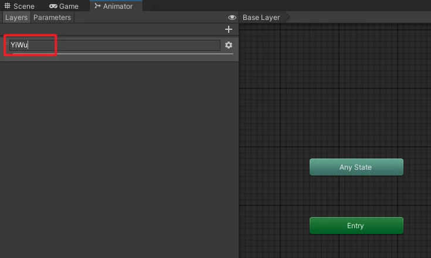Click the Base Layer breadcrumb
Image resolution: width=431 pixels, height=258 pixels.
coord(262,18)
